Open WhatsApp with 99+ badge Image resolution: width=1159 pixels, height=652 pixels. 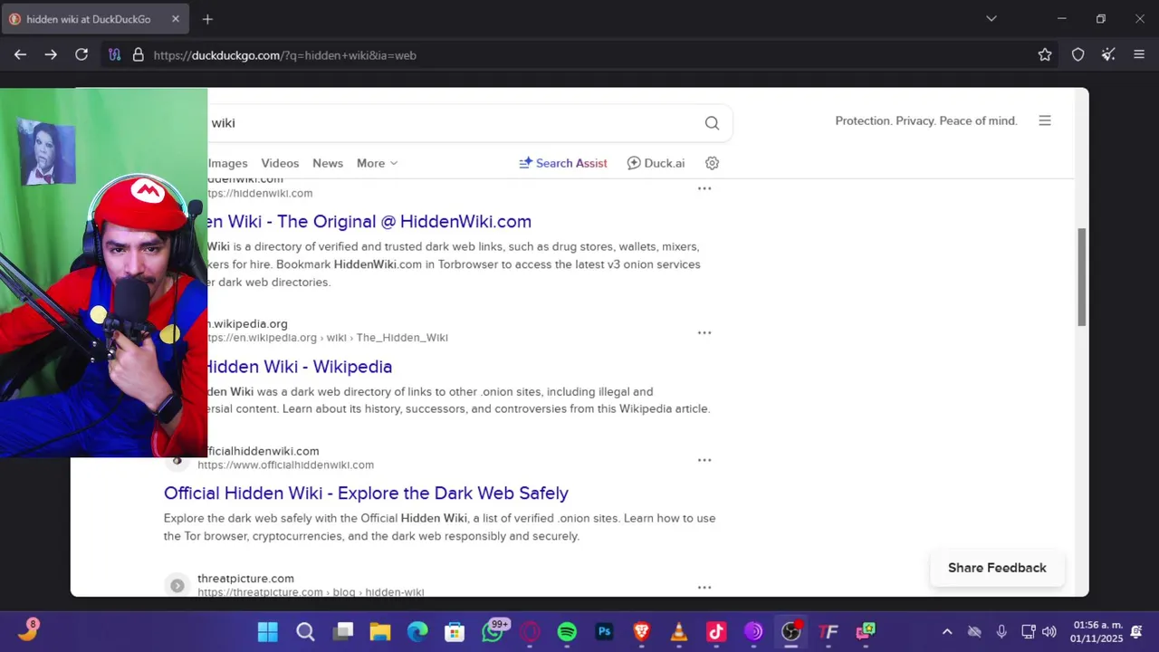(493, 631)
